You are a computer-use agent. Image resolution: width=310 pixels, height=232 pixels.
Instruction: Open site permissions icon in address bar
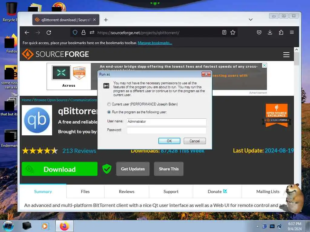[92, 32]
